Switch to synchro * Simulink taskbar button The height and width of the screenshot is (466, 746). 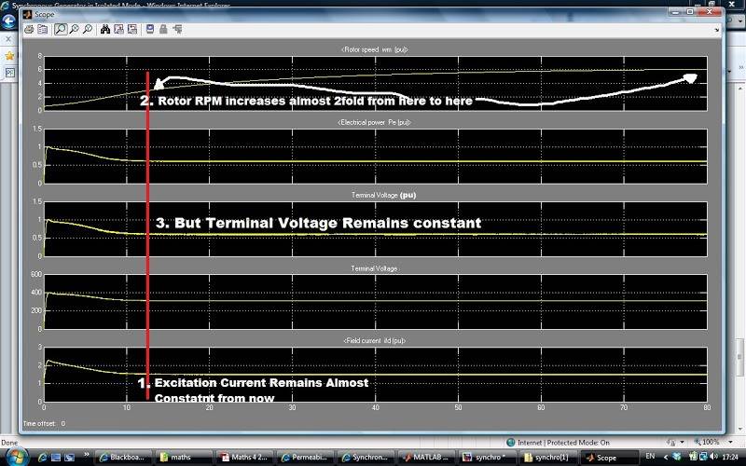(x=486, y=457)
